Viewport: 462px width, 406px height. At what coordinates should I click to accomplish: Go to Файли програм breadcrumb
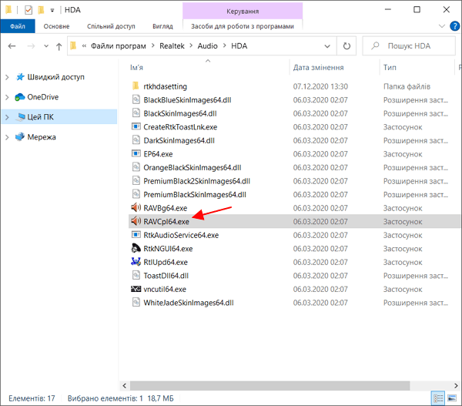(x=119, y=46)
